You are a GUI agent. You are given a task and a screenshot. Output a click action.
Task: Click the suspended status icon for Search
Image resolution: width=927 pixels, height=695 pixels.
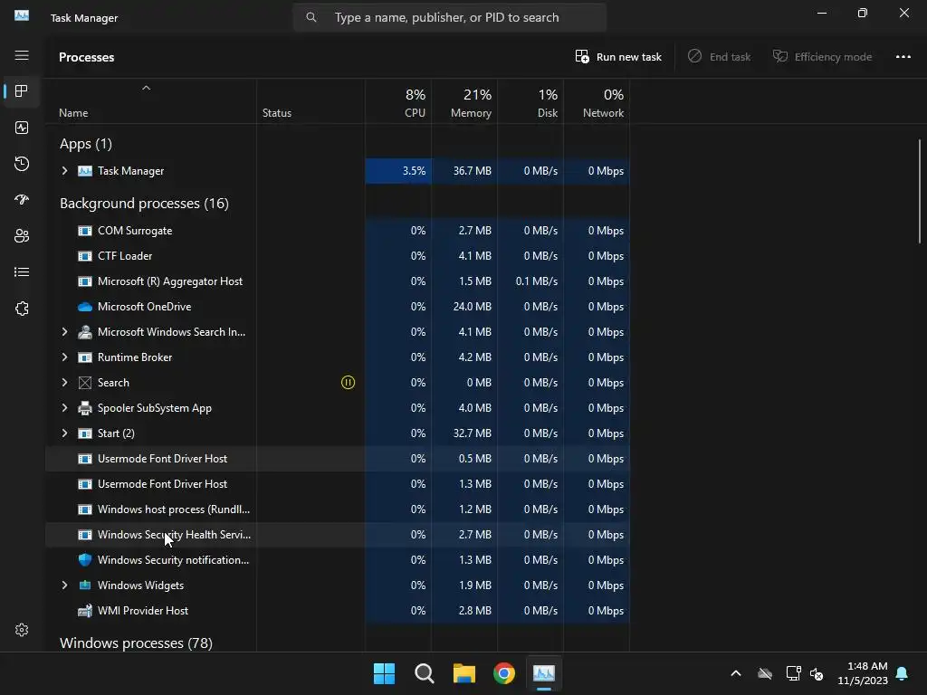[348, 383]
